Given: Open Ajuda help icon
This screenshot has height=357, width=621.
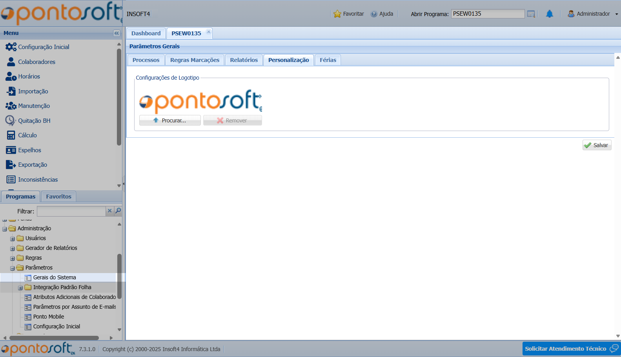Looking at the screenshot, I should [374, 14].
